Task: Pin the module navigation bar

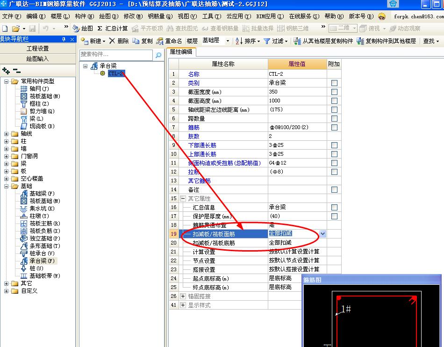Action: pyautogui.click(x=64, y=39)
